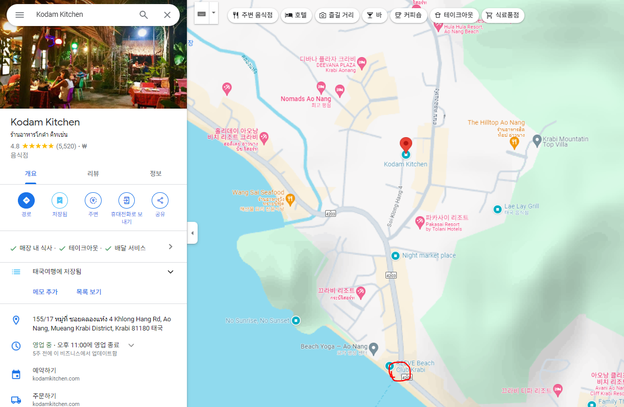Click the 주문하기 order entry
The width and height of the screenshot is (624, 407).
click(93, 399)
